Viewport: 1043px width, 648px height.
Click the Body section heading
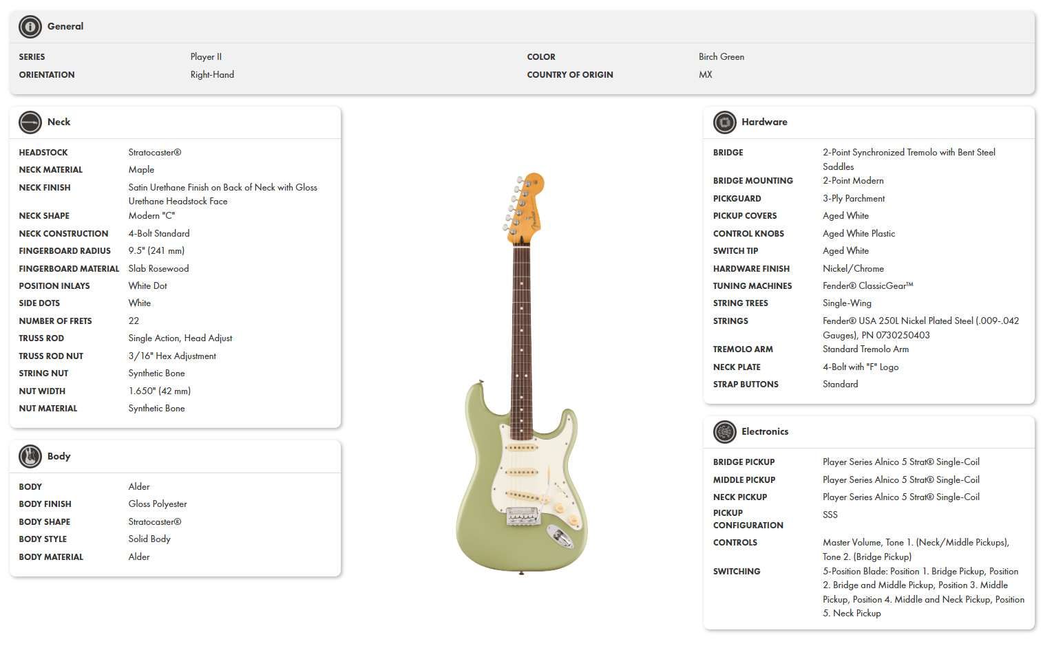pos(59,456)
